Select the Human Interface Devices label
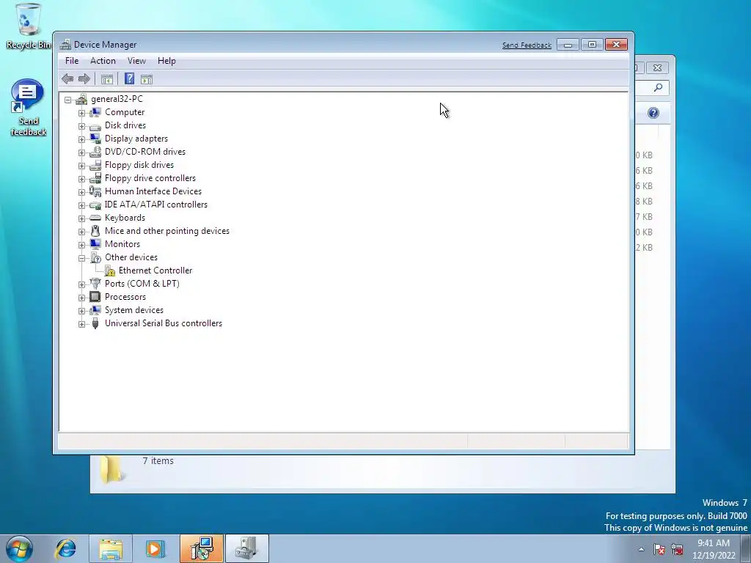Viewport: 751px width, 563px height. pyautogui.click(x=153, y=191)
